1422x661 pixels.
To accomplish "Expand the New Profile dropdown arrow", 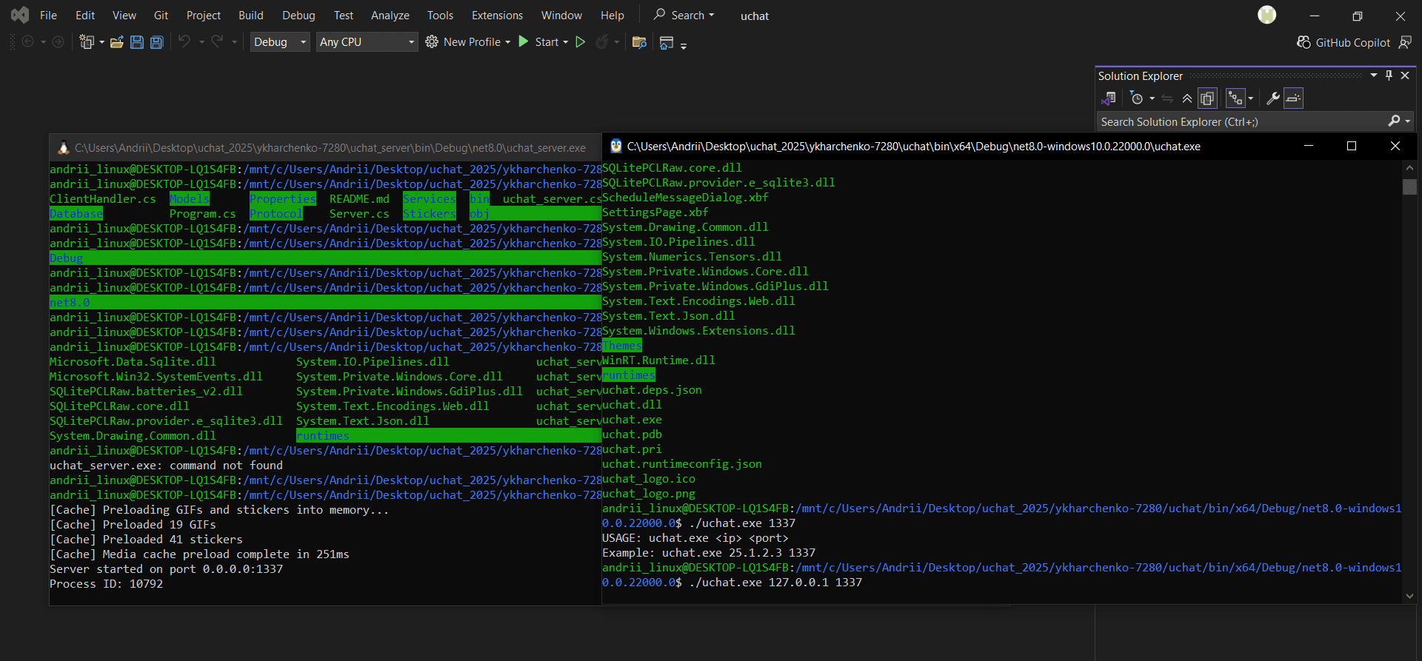I will tap(508, 42).
